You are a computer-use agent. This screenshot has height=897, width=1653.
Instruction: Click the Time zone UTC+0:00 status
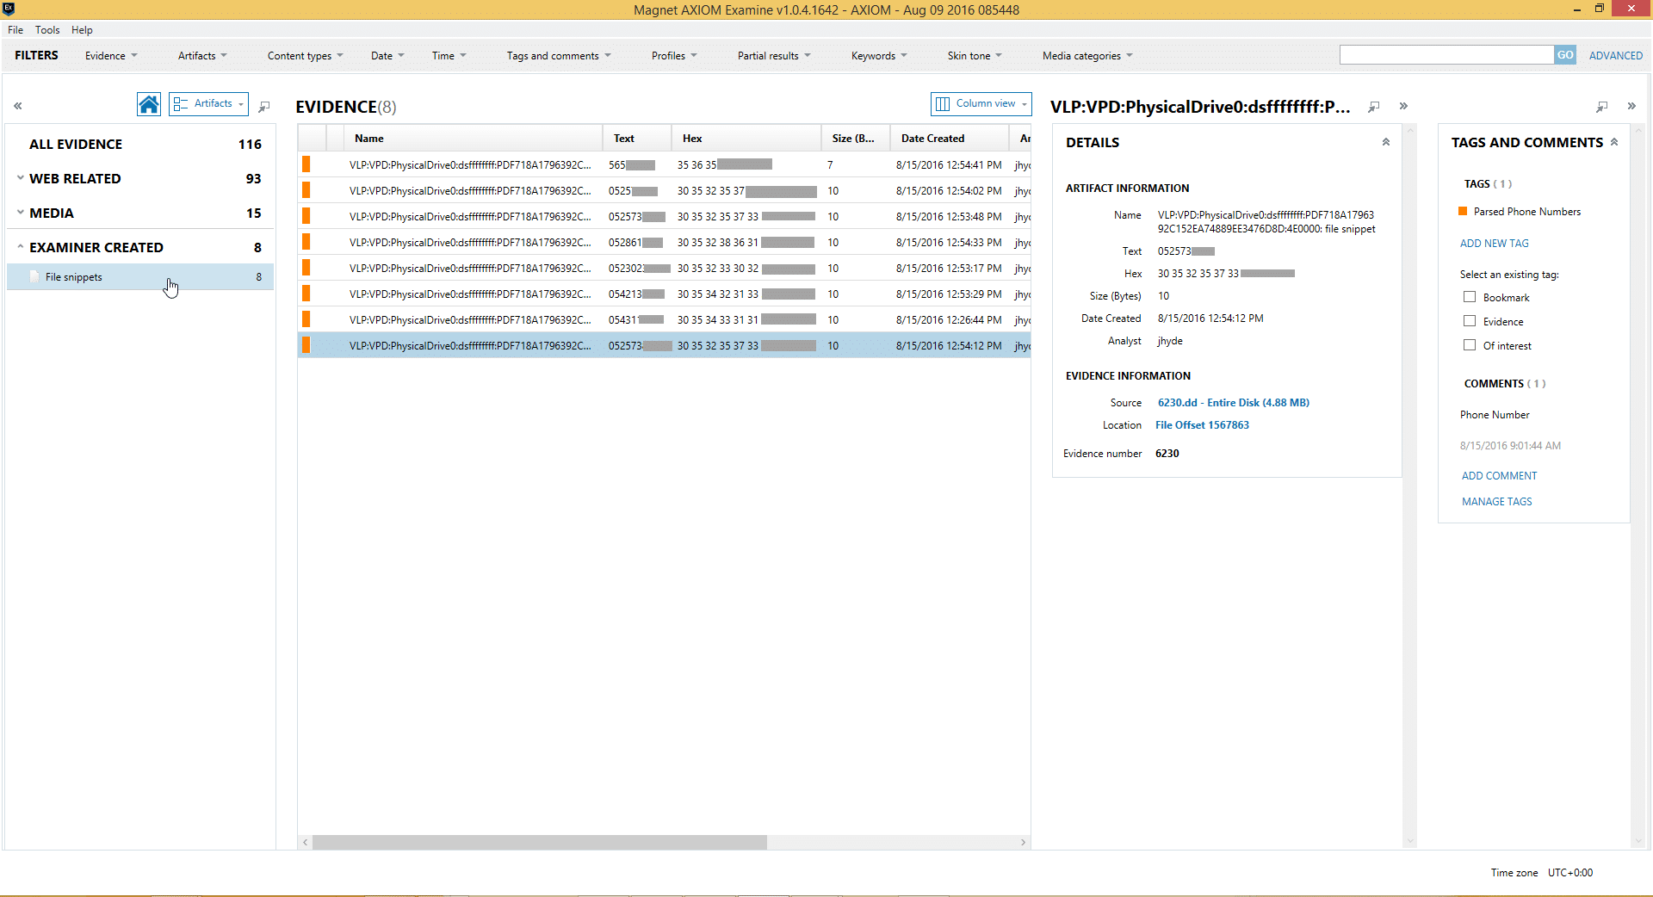(1541, 873)
